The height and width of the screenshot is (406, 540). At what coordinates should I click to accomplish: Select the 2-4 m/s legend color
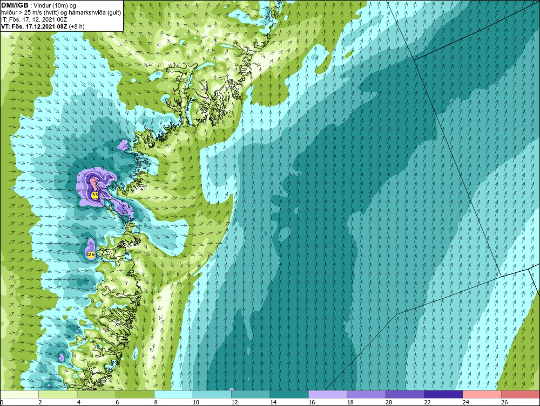pyautogui.click(x=58, y=394)
